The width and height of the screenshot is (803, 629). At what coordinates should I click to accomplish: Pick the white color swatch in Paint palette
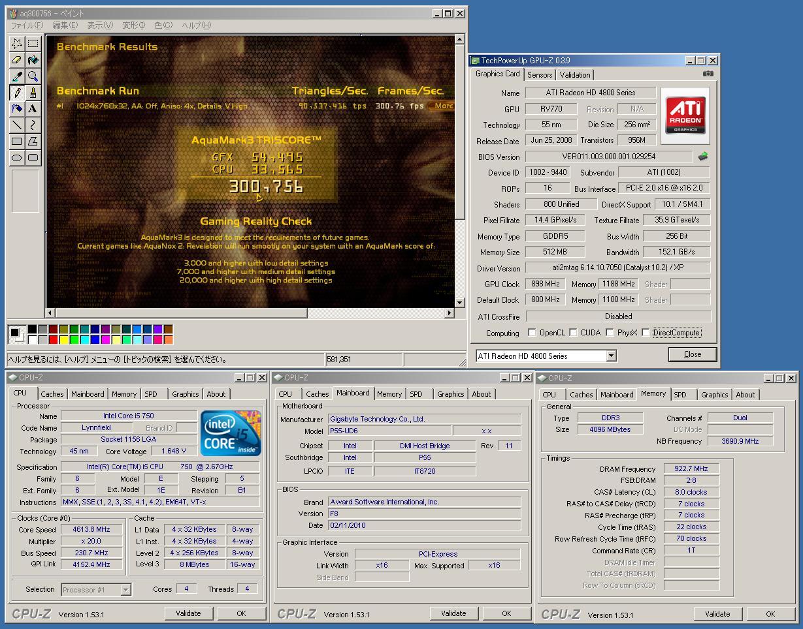tap(32, 339)
